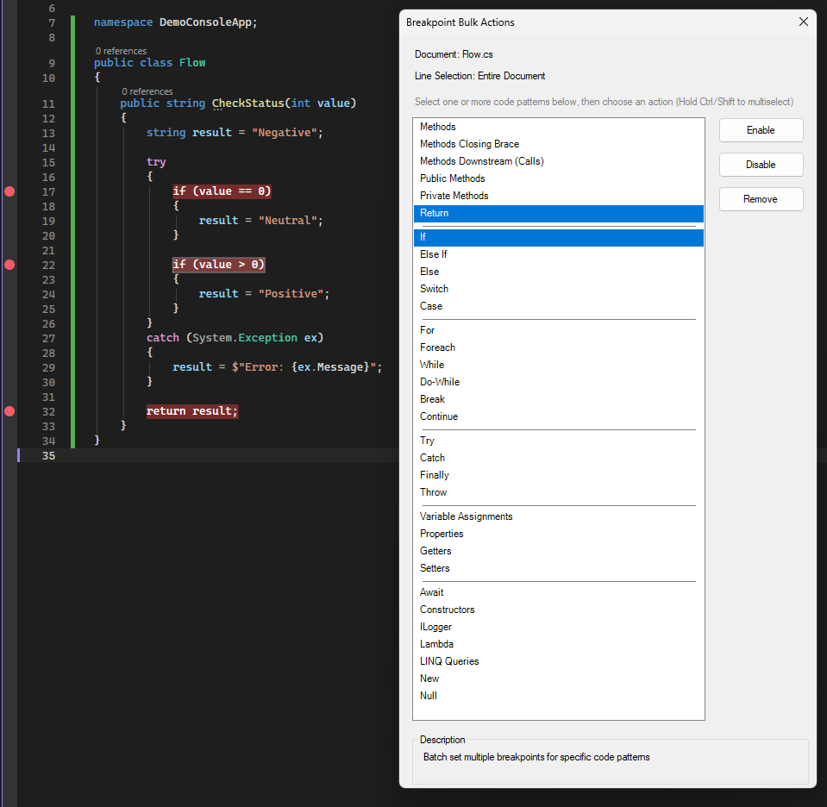Select the Catch pattern
Viewport: 827px width, 807px height.
[x=559, y=458]
